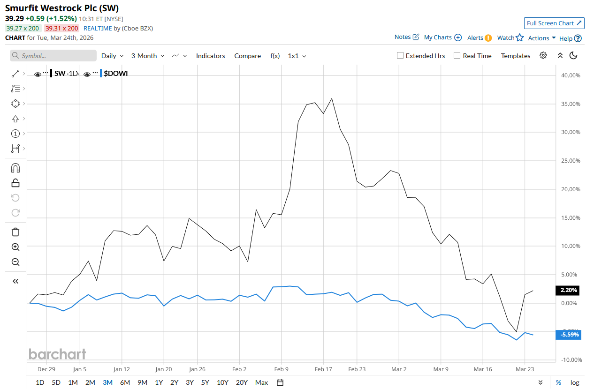Open the 3-Month period dropdown
The image size is (594, 389).
(148, 55)
